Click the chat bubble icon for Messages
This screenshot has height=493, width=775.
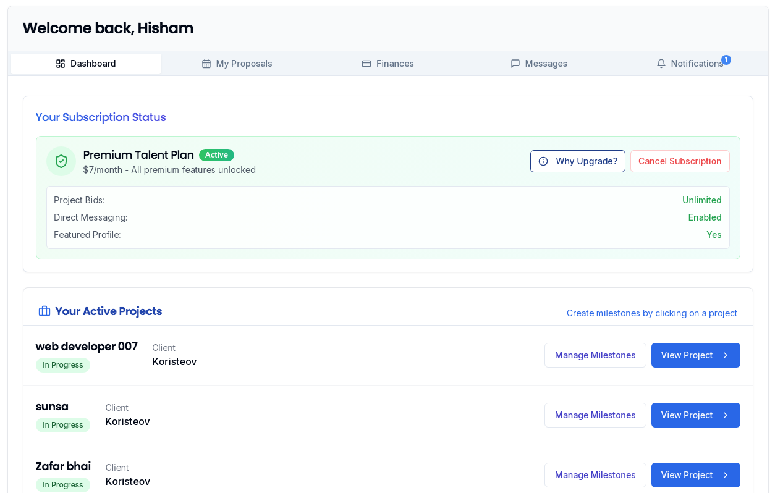coord(515,64)
